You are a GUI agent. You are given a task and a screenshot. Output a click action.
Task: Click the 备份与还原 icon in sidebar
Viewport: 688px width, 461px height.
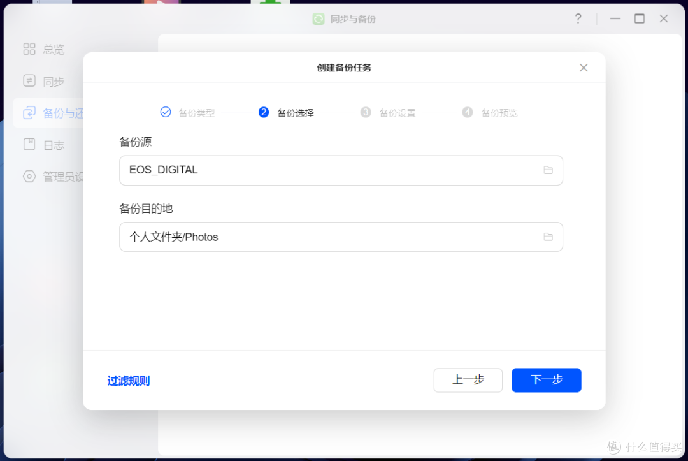click(29, 113)
